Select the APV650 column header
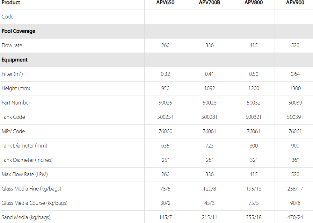 pos(165,3)
